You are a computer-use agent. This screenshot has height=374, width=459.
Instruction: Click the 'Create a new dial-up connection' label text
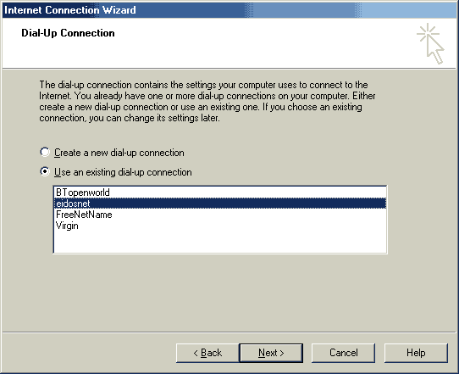point(119,153)
